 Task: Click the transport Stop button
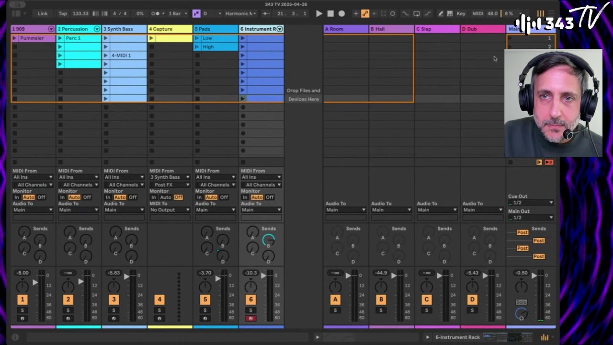click(x=330, y=13)
